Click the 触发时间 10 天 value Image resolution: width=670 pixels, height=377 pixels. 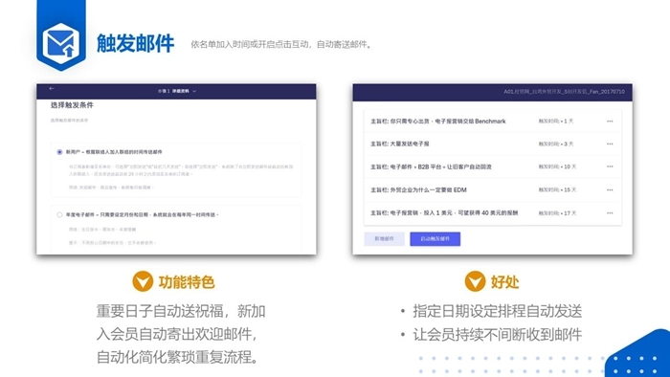(557, 166)
